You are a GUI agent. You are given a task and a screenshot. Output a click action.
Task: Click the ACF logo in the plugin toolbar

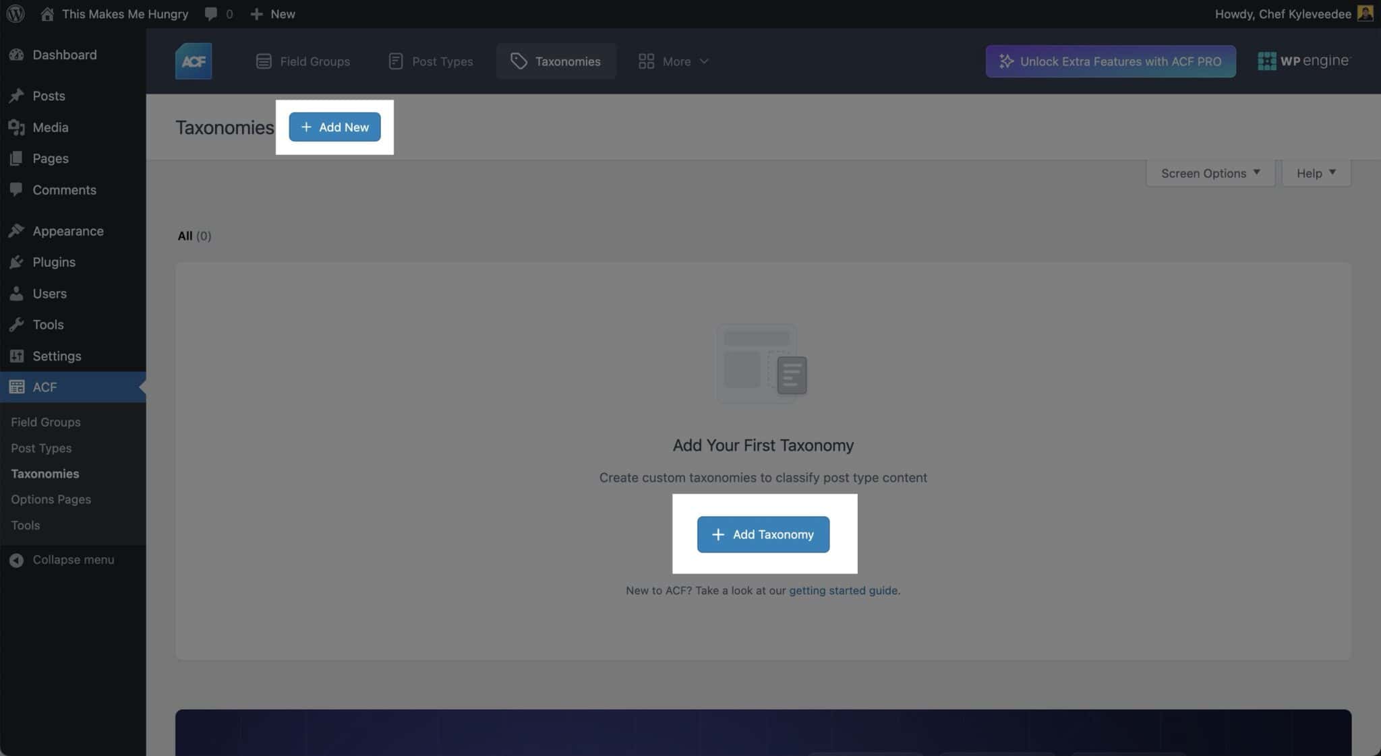click(x=194, y=61)
